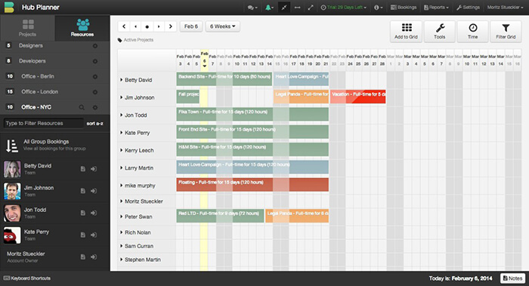Click the Type to Filter Resources field
529x286 pixels.
coord(43,123)
